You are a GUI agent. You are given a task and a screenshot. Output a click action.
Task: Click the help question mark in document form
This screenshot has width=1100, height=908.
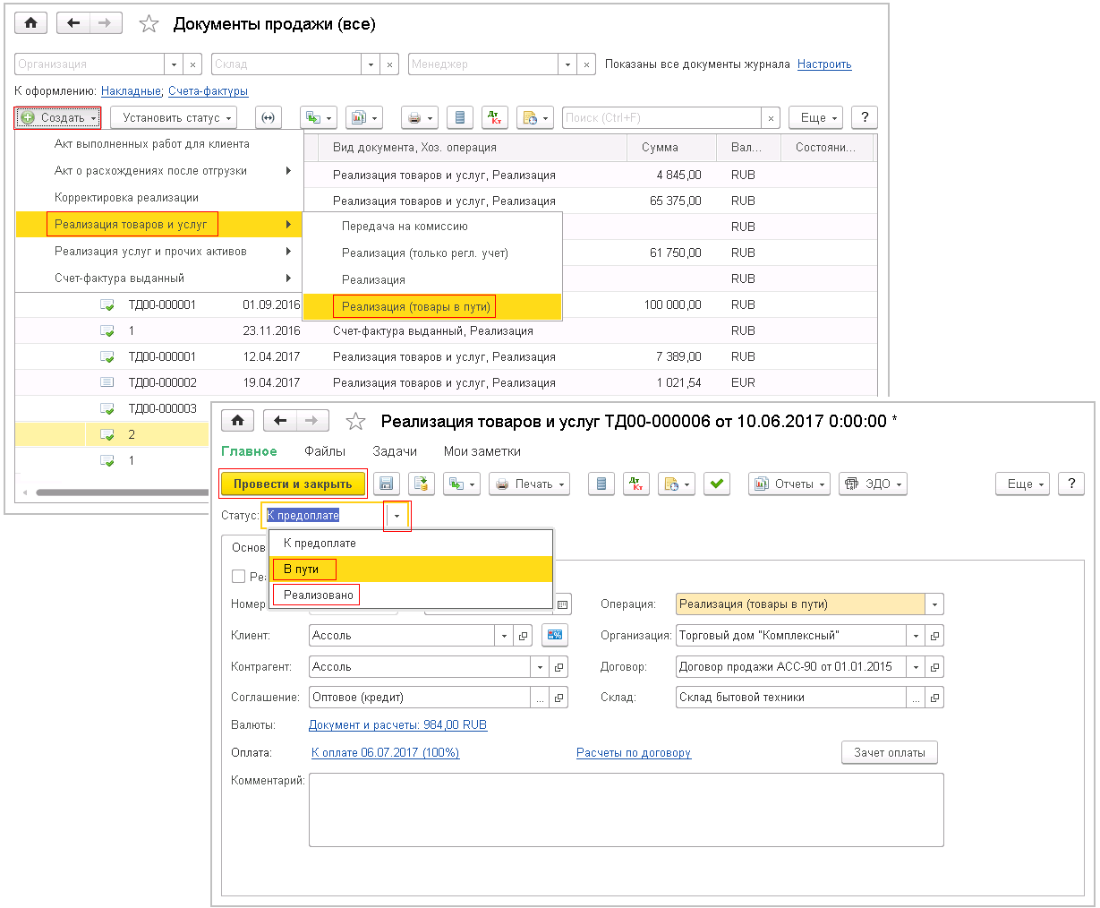coord(1070,484)
